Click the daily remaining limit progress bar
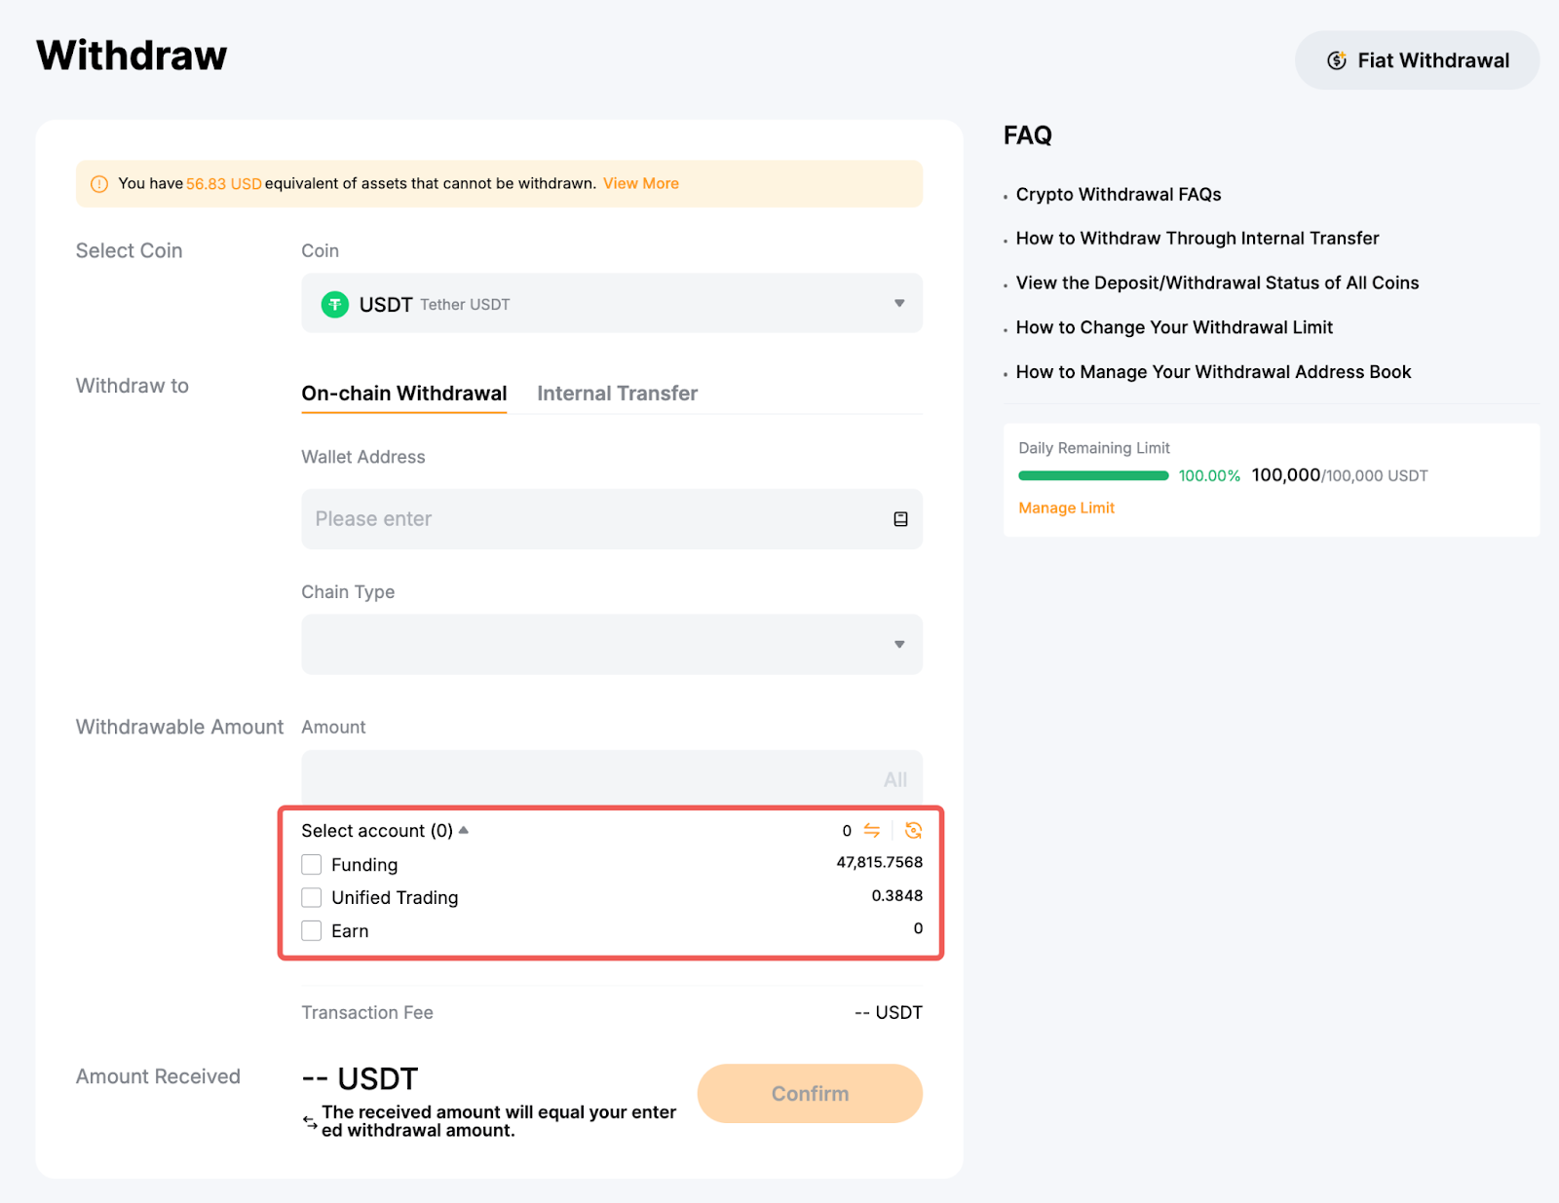 tap(1092, 475)
